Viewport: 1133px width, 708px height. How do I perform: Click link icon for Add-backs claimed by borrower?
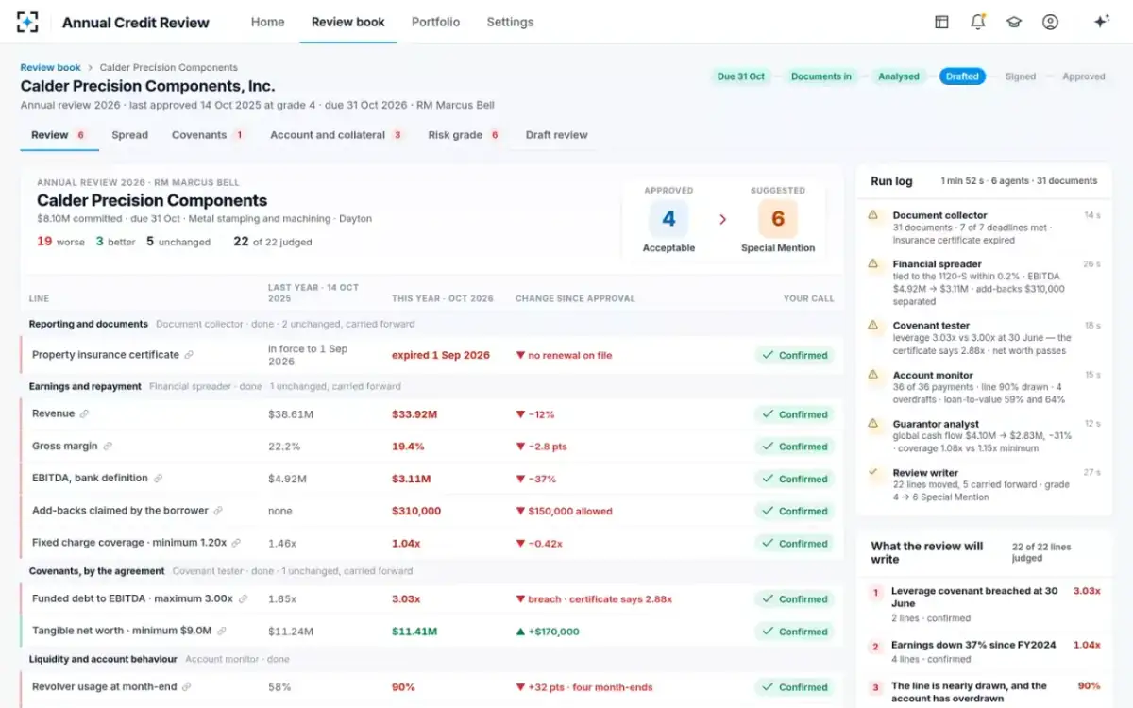[218, 511]
